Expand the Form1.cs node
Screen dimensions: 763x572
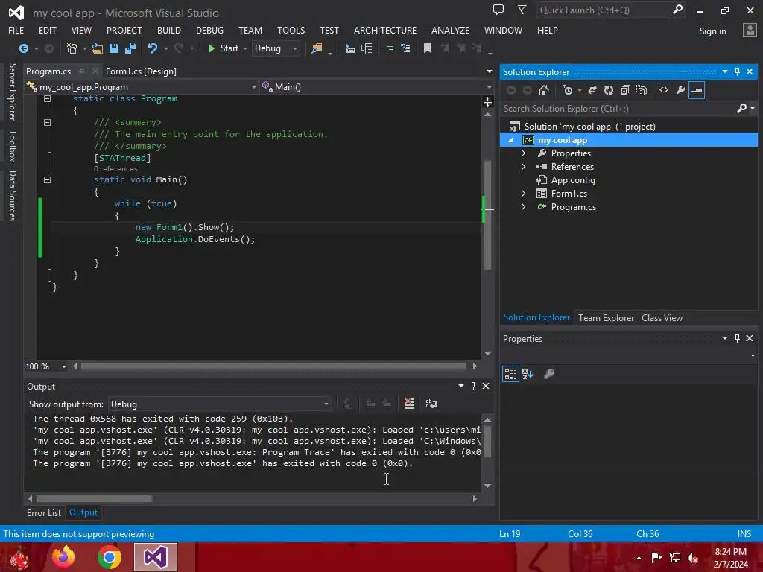523,194
